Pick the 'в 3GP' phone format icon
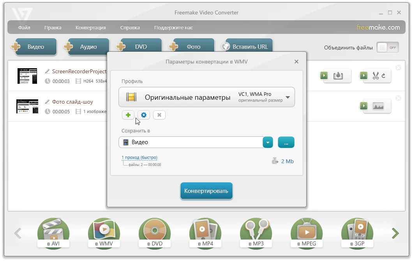The width and height of the screenshot is (413, 261). pos(357,233)
